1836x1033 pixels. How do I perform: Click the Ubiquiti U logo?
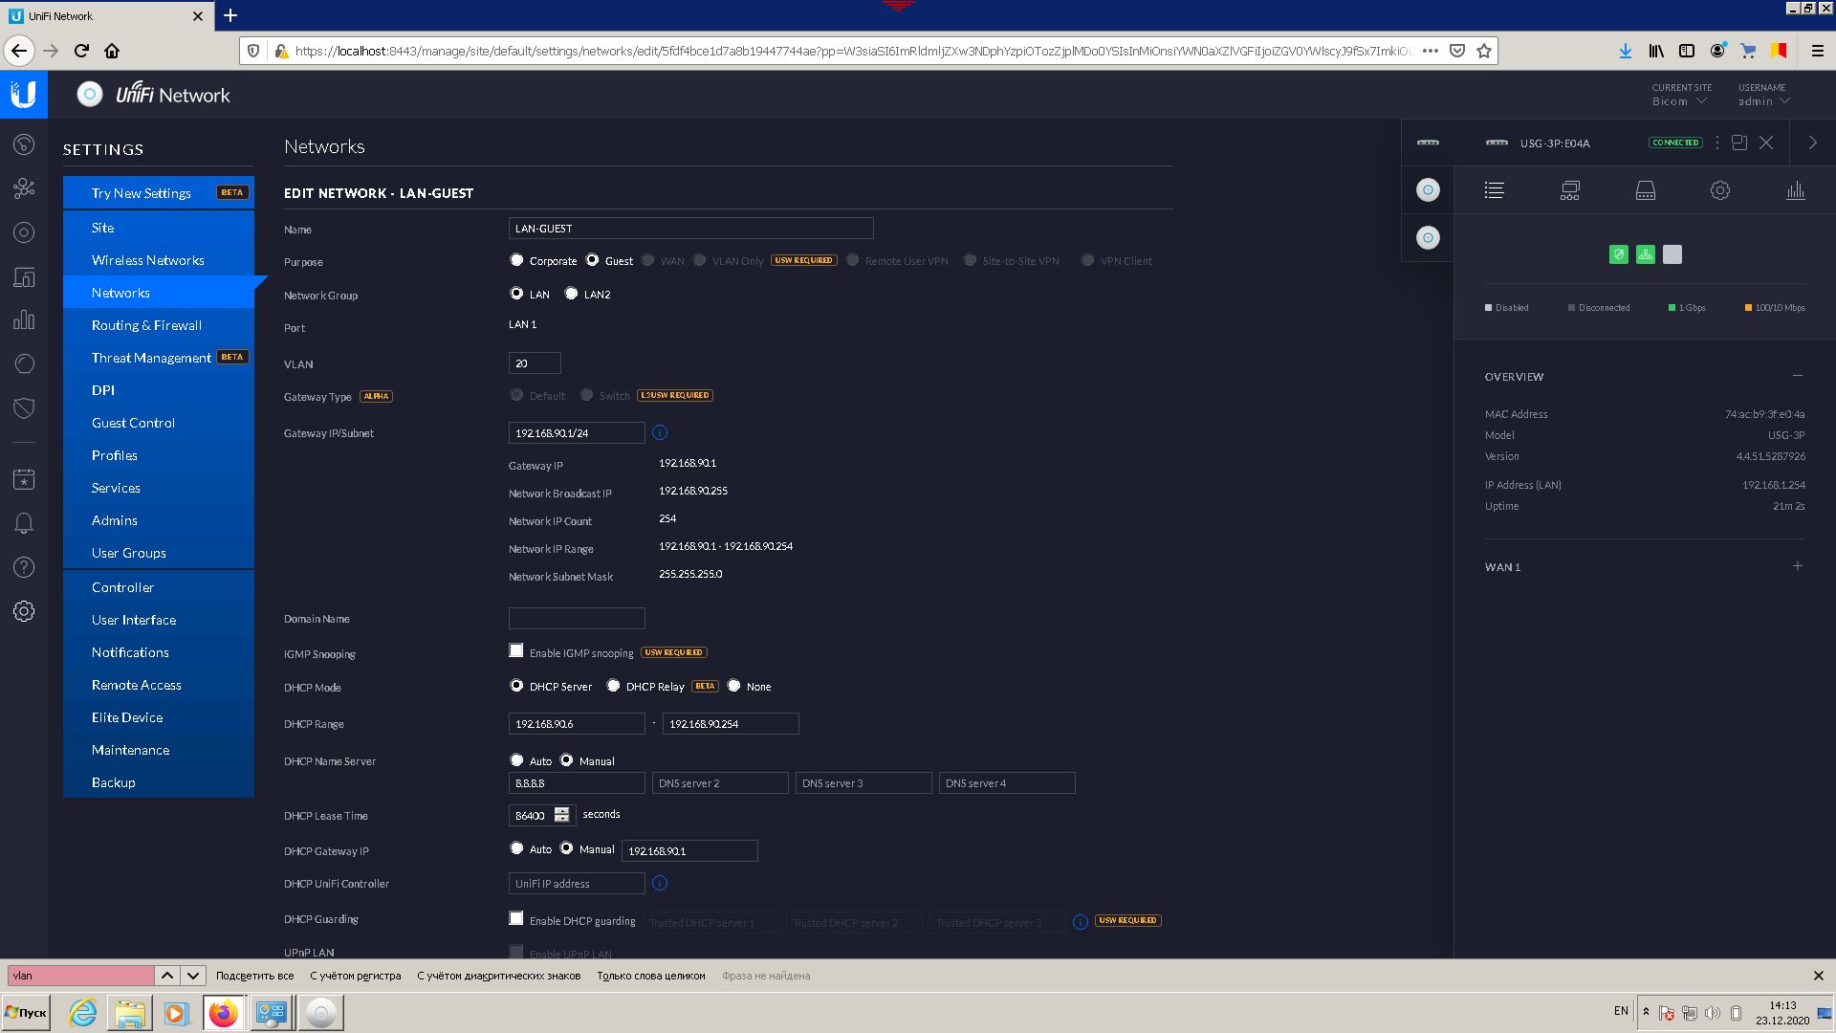pos(24,94)
